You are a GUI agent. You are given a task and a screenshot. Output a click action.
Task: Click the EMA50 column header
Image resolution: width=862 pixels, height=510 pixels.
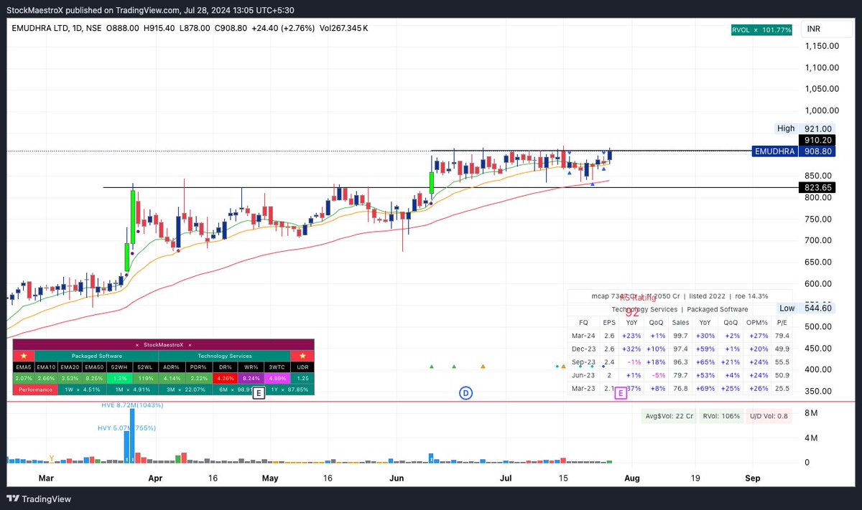pos(95,367)
